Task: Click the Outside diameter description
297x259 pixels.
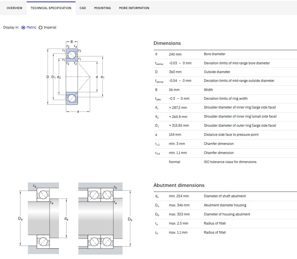Action: pyautogui.click(x=217, y=72)
